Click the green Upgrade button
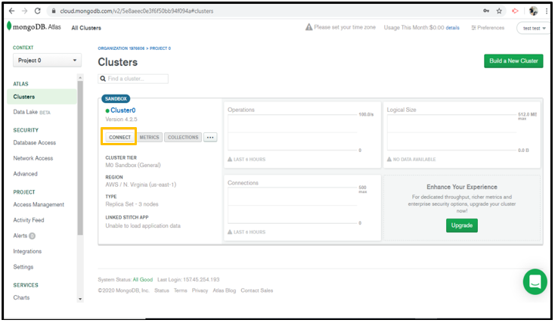 461,225
